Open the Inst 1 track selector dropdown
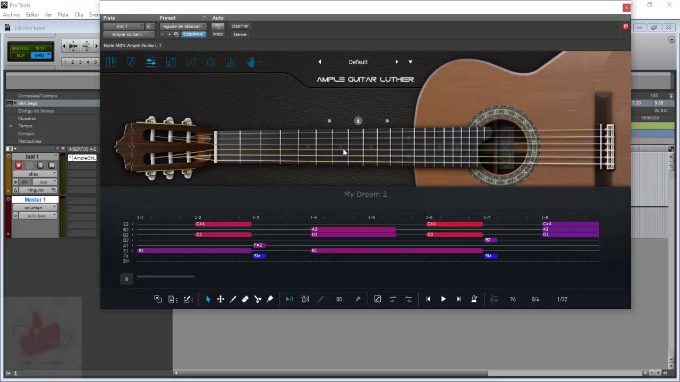 pos(124,27)
